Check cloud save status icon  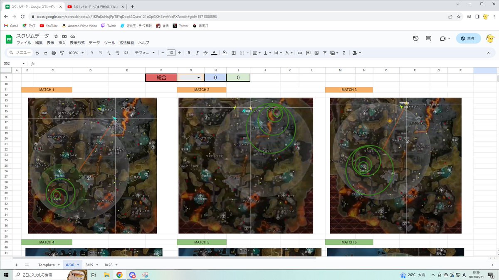click(x=73, y=37)
